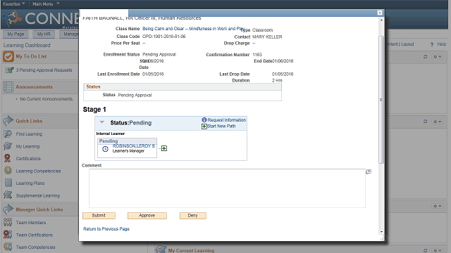The height and width of the screenshot is (253, 451).
Task: Click the Layout personalize link
Action: point(407,44)
